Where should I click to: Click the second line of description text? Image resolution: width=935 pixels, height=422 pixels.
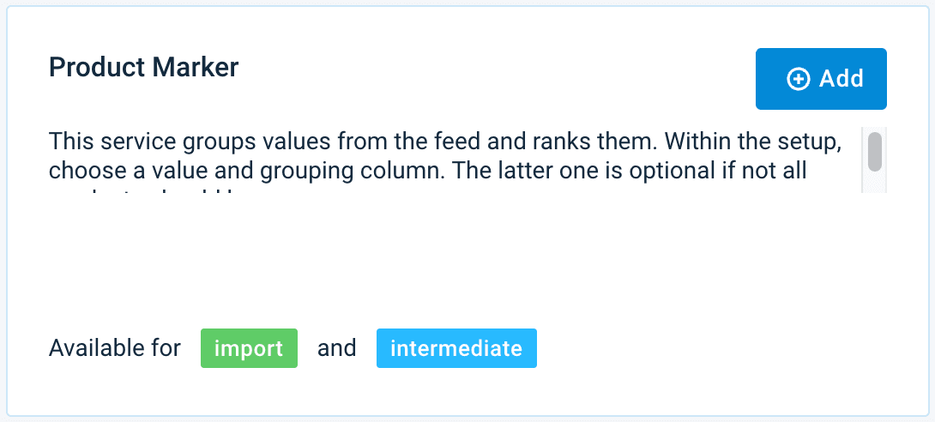pos(427,169)
